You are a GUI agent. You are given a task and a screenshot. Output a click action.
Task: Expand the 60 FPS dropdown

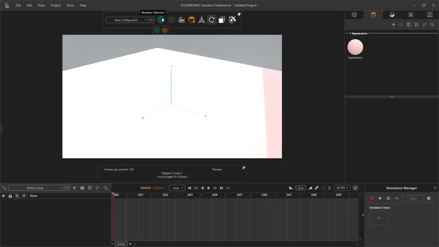(342, 188)
